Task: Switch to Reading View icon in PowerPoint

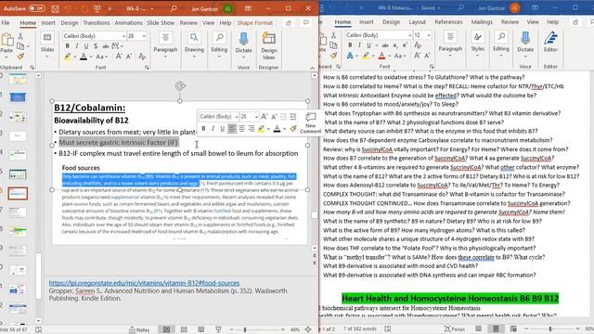Action: point(200,329)
